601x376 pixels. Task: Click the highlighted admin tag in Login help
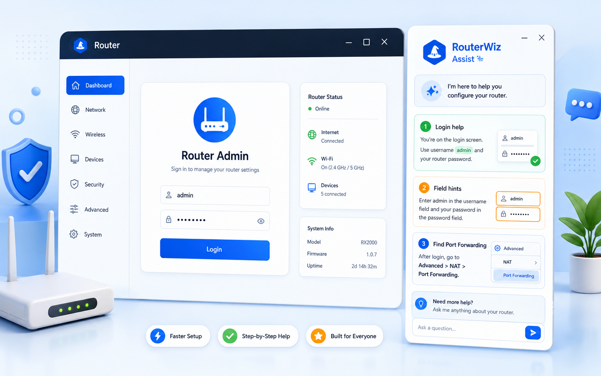tap(464, 150)
